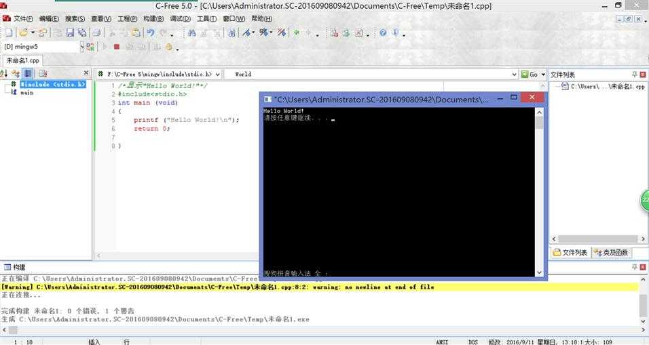Click '生成' exe output line in build panel
The height and width of the screenshot is (345, 649).
tap(155, 319)
